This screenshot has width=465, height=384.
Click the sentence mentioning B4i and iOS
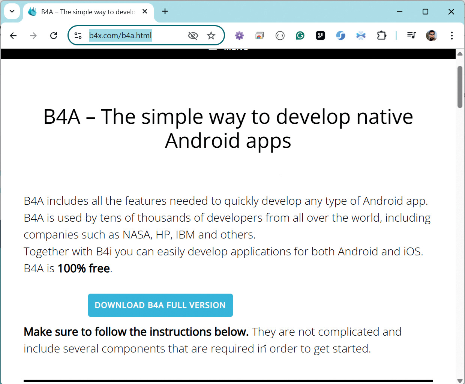click(x=223, y=252)
